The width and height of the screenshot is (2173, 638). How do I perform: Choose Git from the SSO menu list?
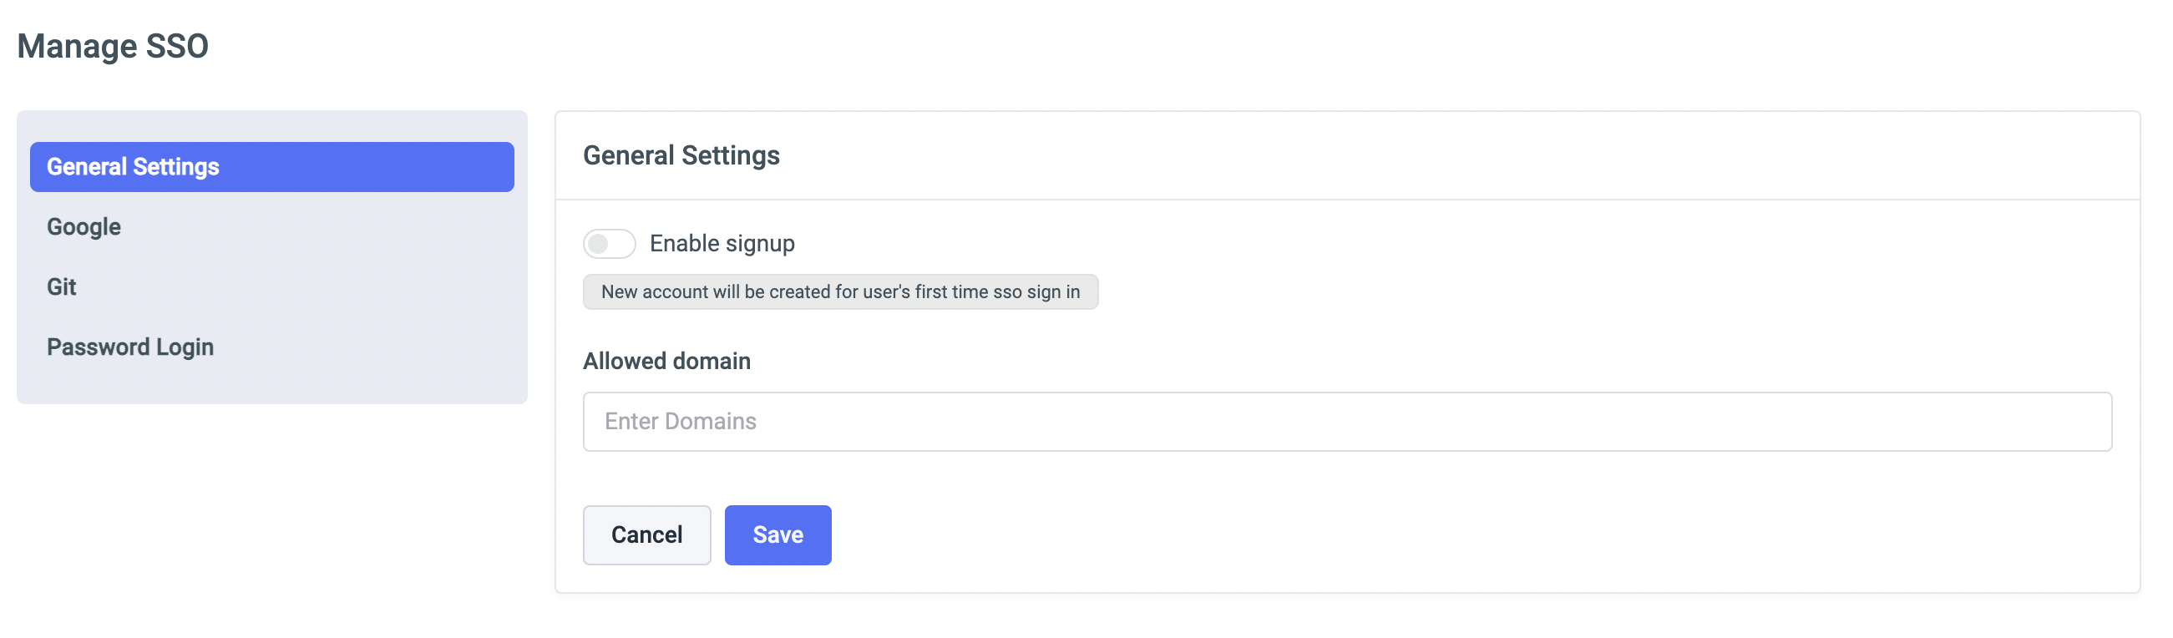tap(62, 287)
